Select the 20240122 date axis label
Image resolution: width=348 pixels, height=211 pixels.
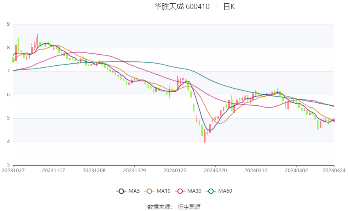coord(175,171)
